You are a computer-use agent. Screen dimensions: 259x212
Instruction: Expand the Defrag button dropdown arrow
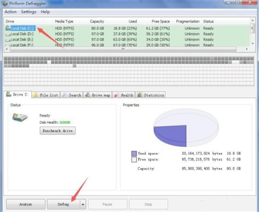point(83,204)
